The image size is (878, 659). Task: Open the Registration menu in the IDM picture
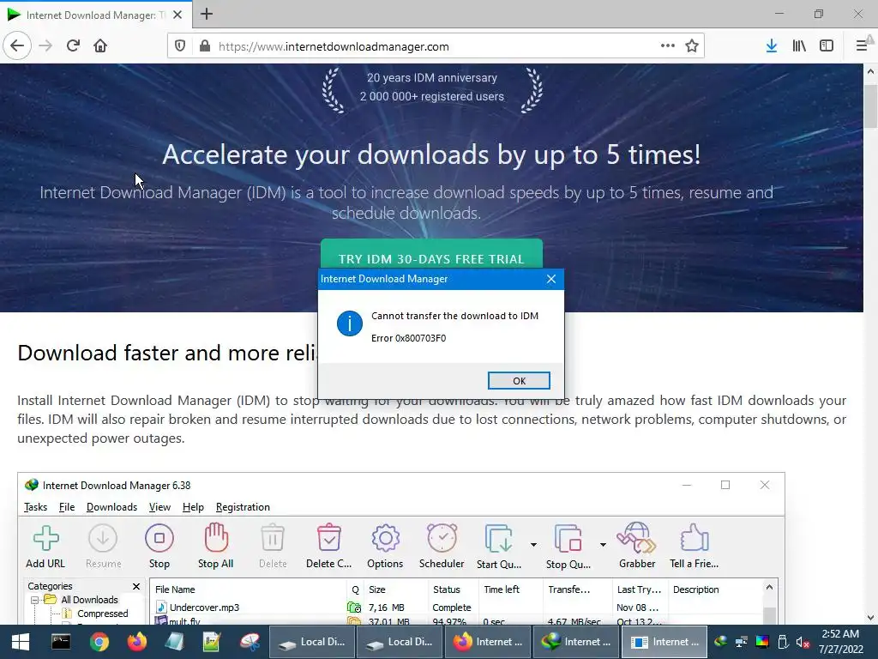[243, 506]
